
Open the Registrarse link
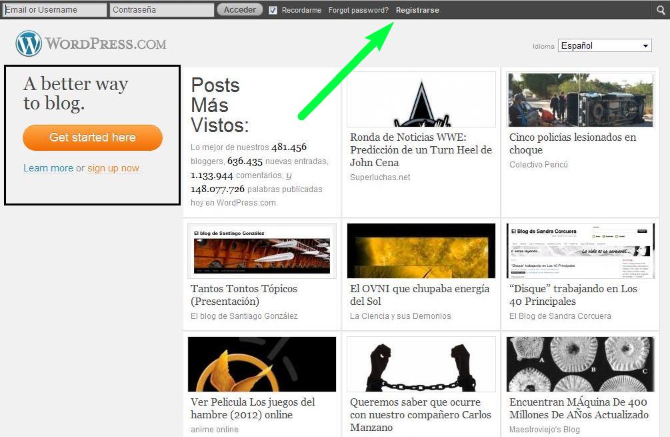pos(417,10)
